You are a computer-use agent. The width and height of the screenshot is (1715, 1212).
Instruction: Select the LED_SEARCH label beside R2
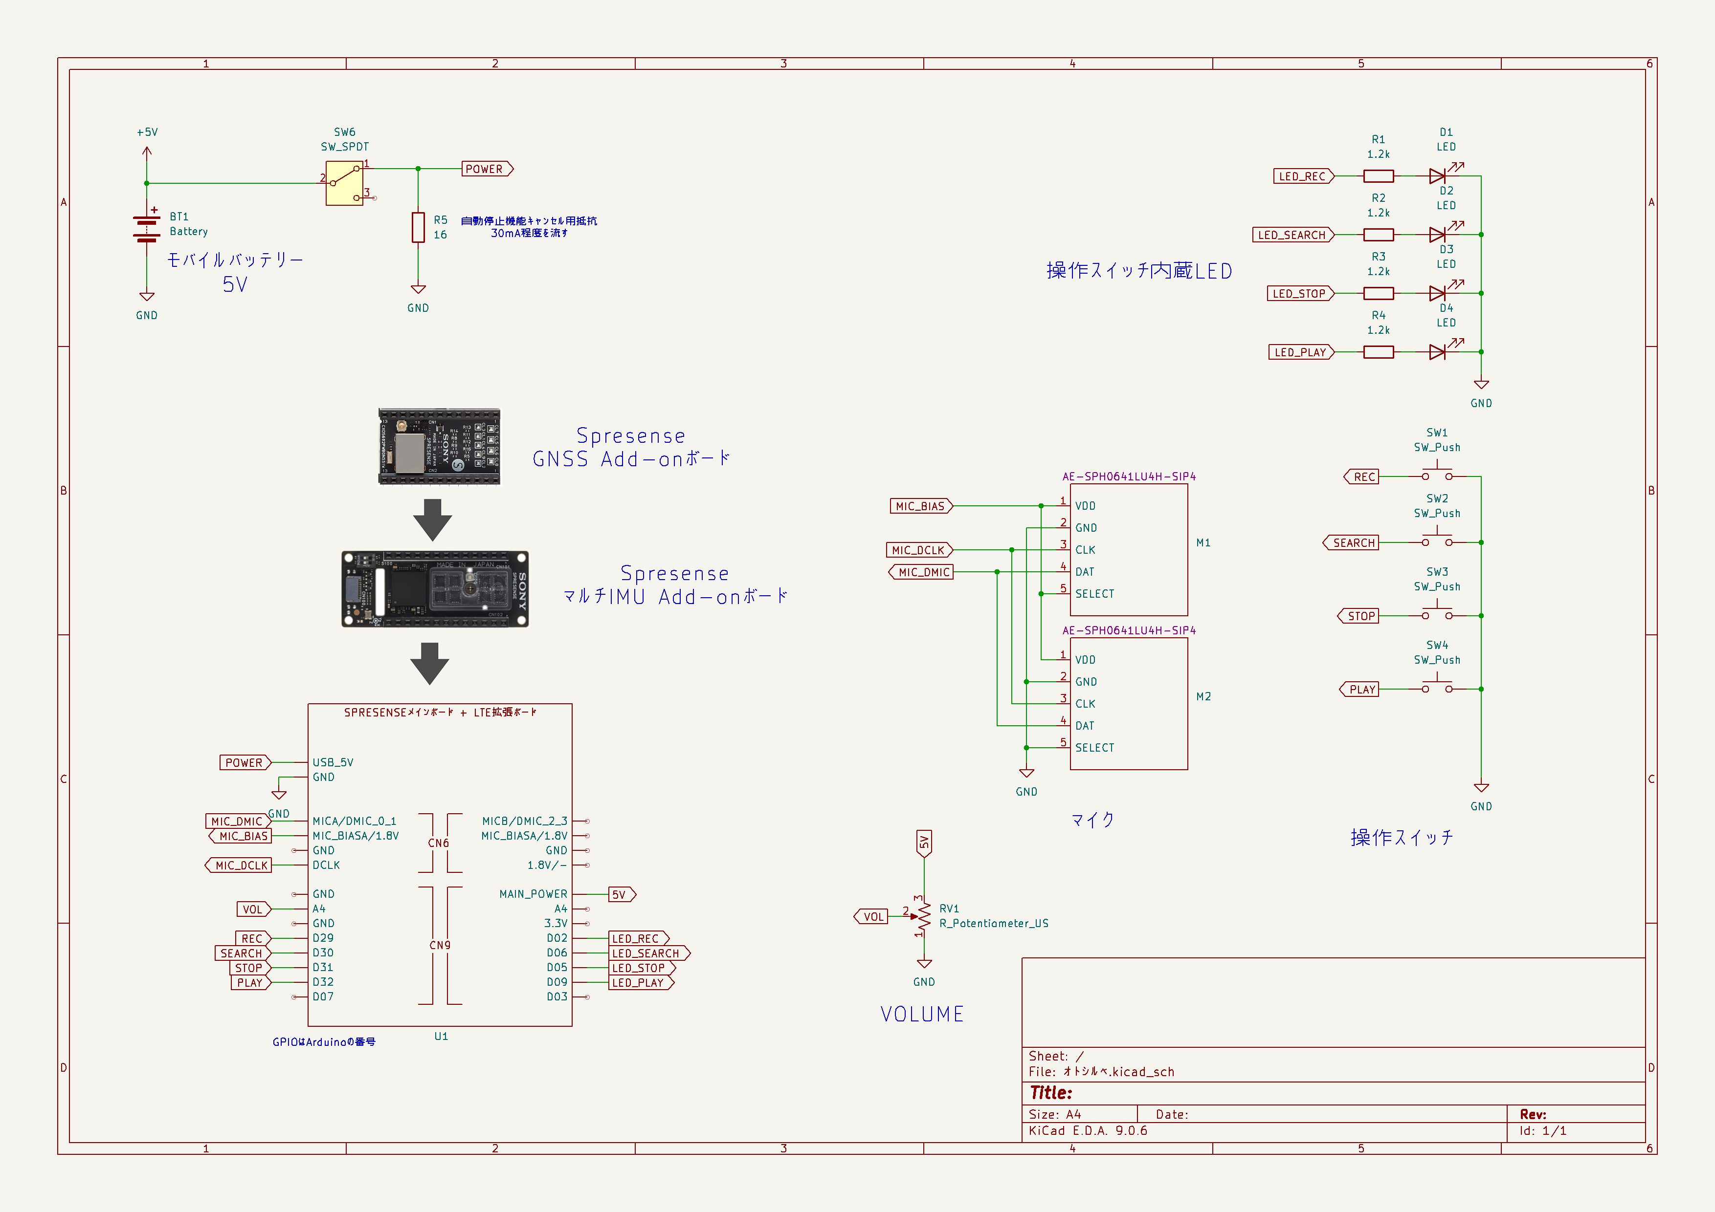click(x=1292, y=235)
